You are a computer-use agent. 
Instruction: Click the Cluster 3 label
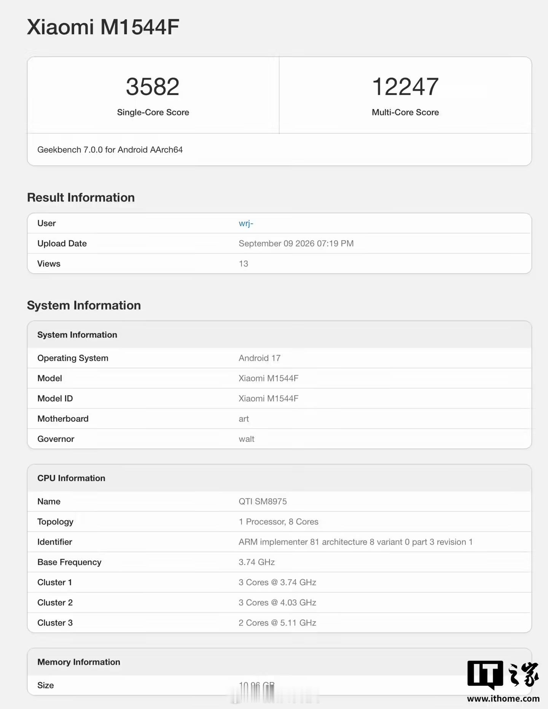point(55,623)
